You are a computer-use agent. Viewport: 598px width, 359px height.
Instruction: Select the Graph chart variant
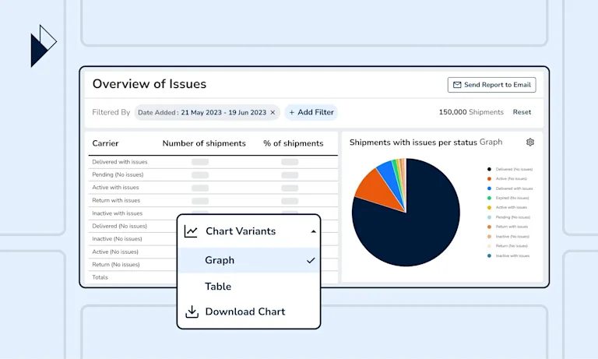248,260
